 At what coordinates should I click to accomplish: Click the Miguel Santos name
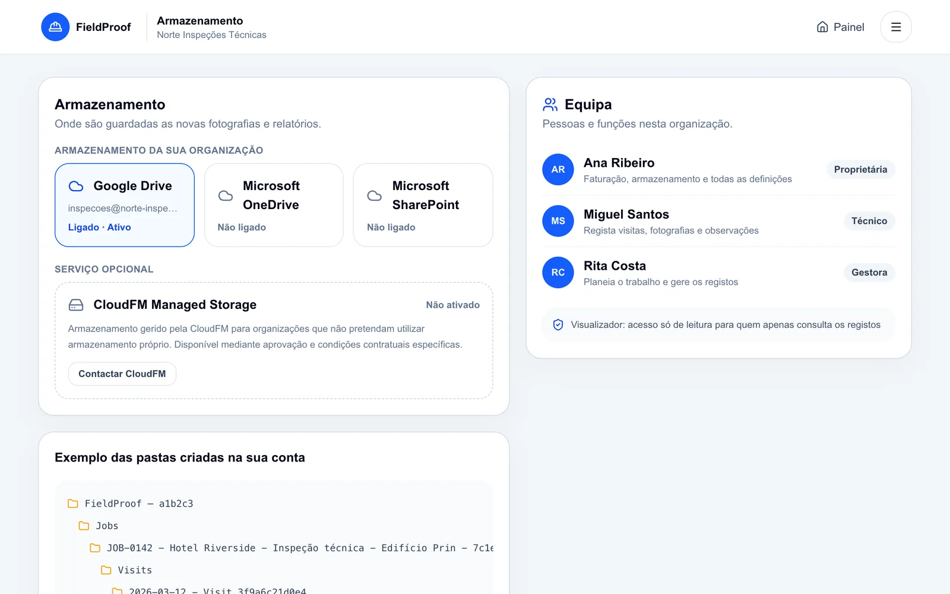[x=626, y=214]
